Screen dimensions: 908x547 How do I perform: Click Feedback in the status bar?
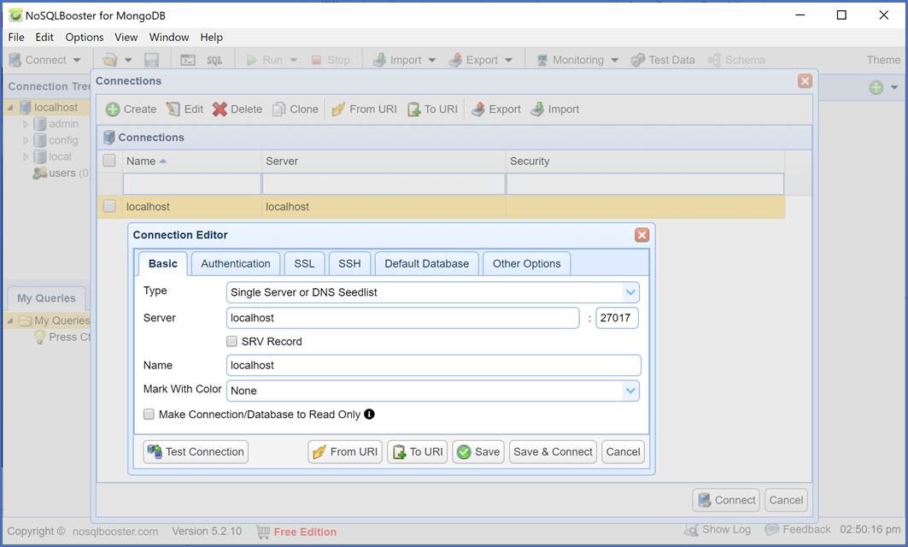(798, 530)
